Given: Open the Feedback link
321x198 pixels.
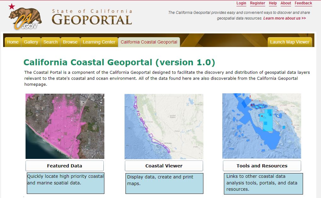Looking at the screenshot, I should click(x=303, y=3).
